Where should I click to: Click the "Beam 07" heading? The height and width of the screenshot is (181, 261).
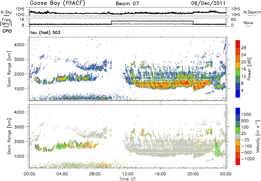click(127, 4)
